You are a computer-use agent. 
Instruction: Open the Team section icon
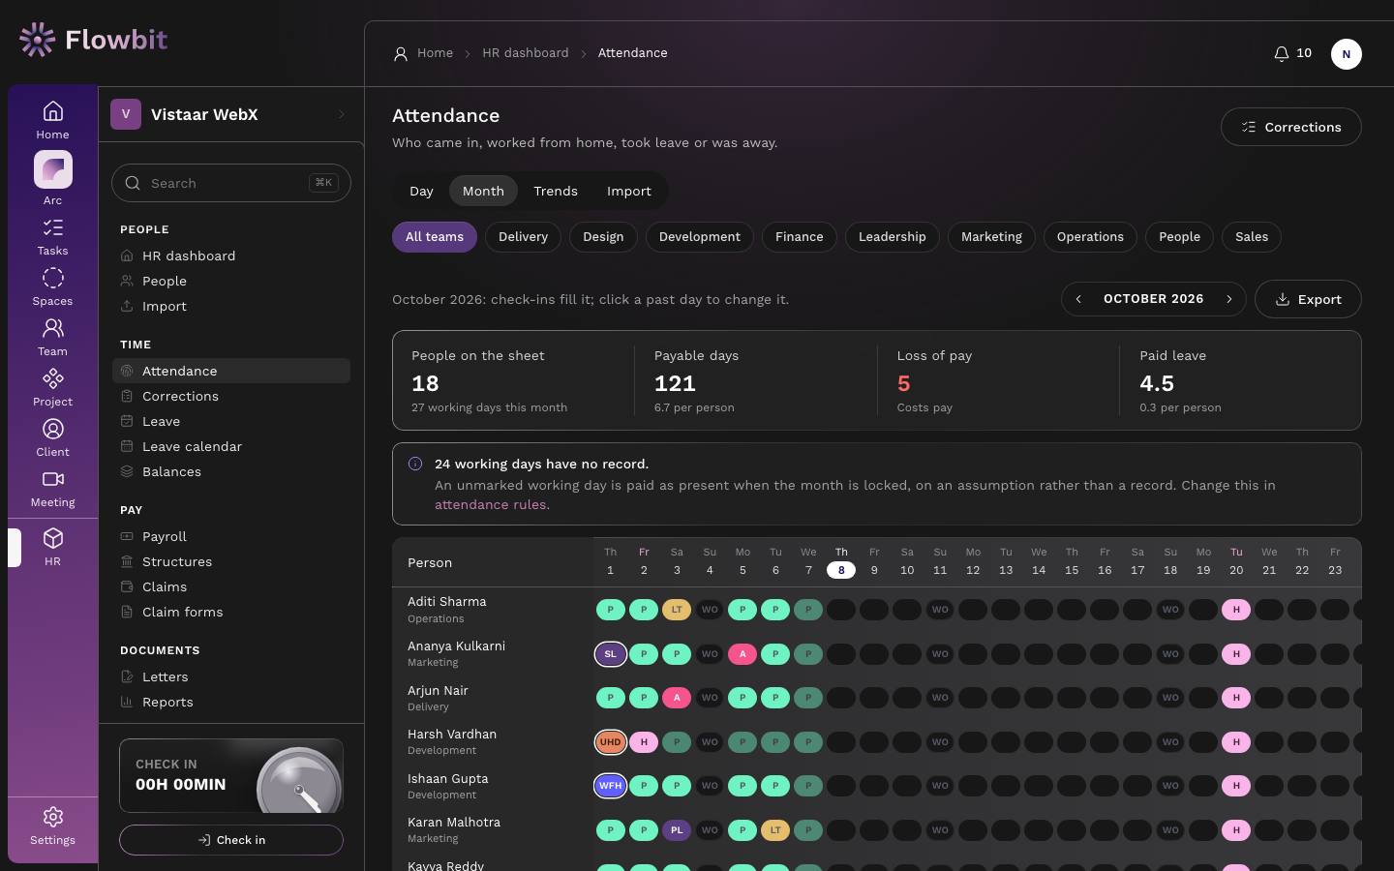52,338
